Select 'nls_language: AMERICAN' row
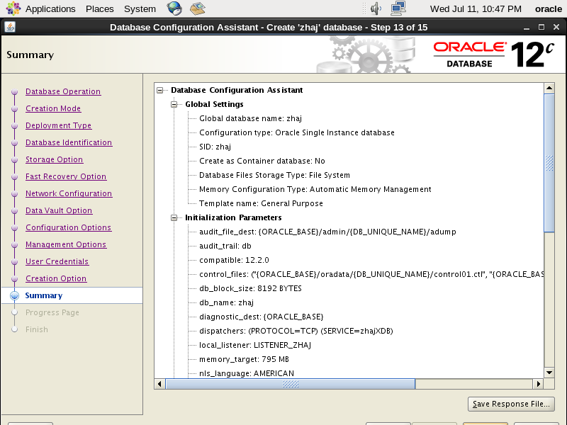 [247, 373]
